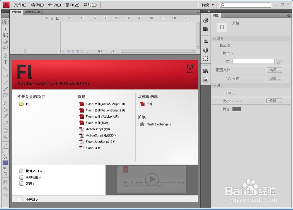Screen dimensions: 293x210
Task: Select the Selection arrow tool
Action: point(5,22)
